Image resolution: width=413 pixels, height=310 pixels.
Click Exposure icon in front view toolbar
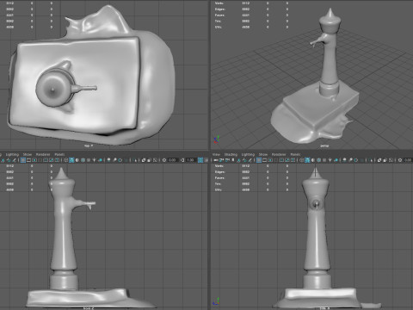(x=400, y=160)
